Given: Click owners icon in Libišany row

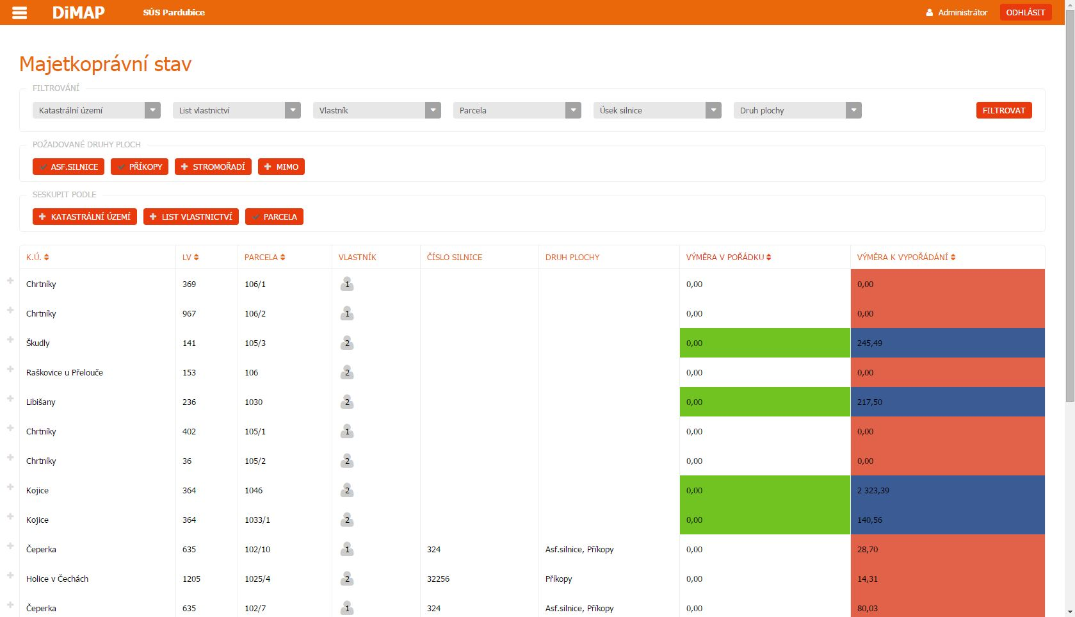Looking at the screenshot, I should click(347, 402).
